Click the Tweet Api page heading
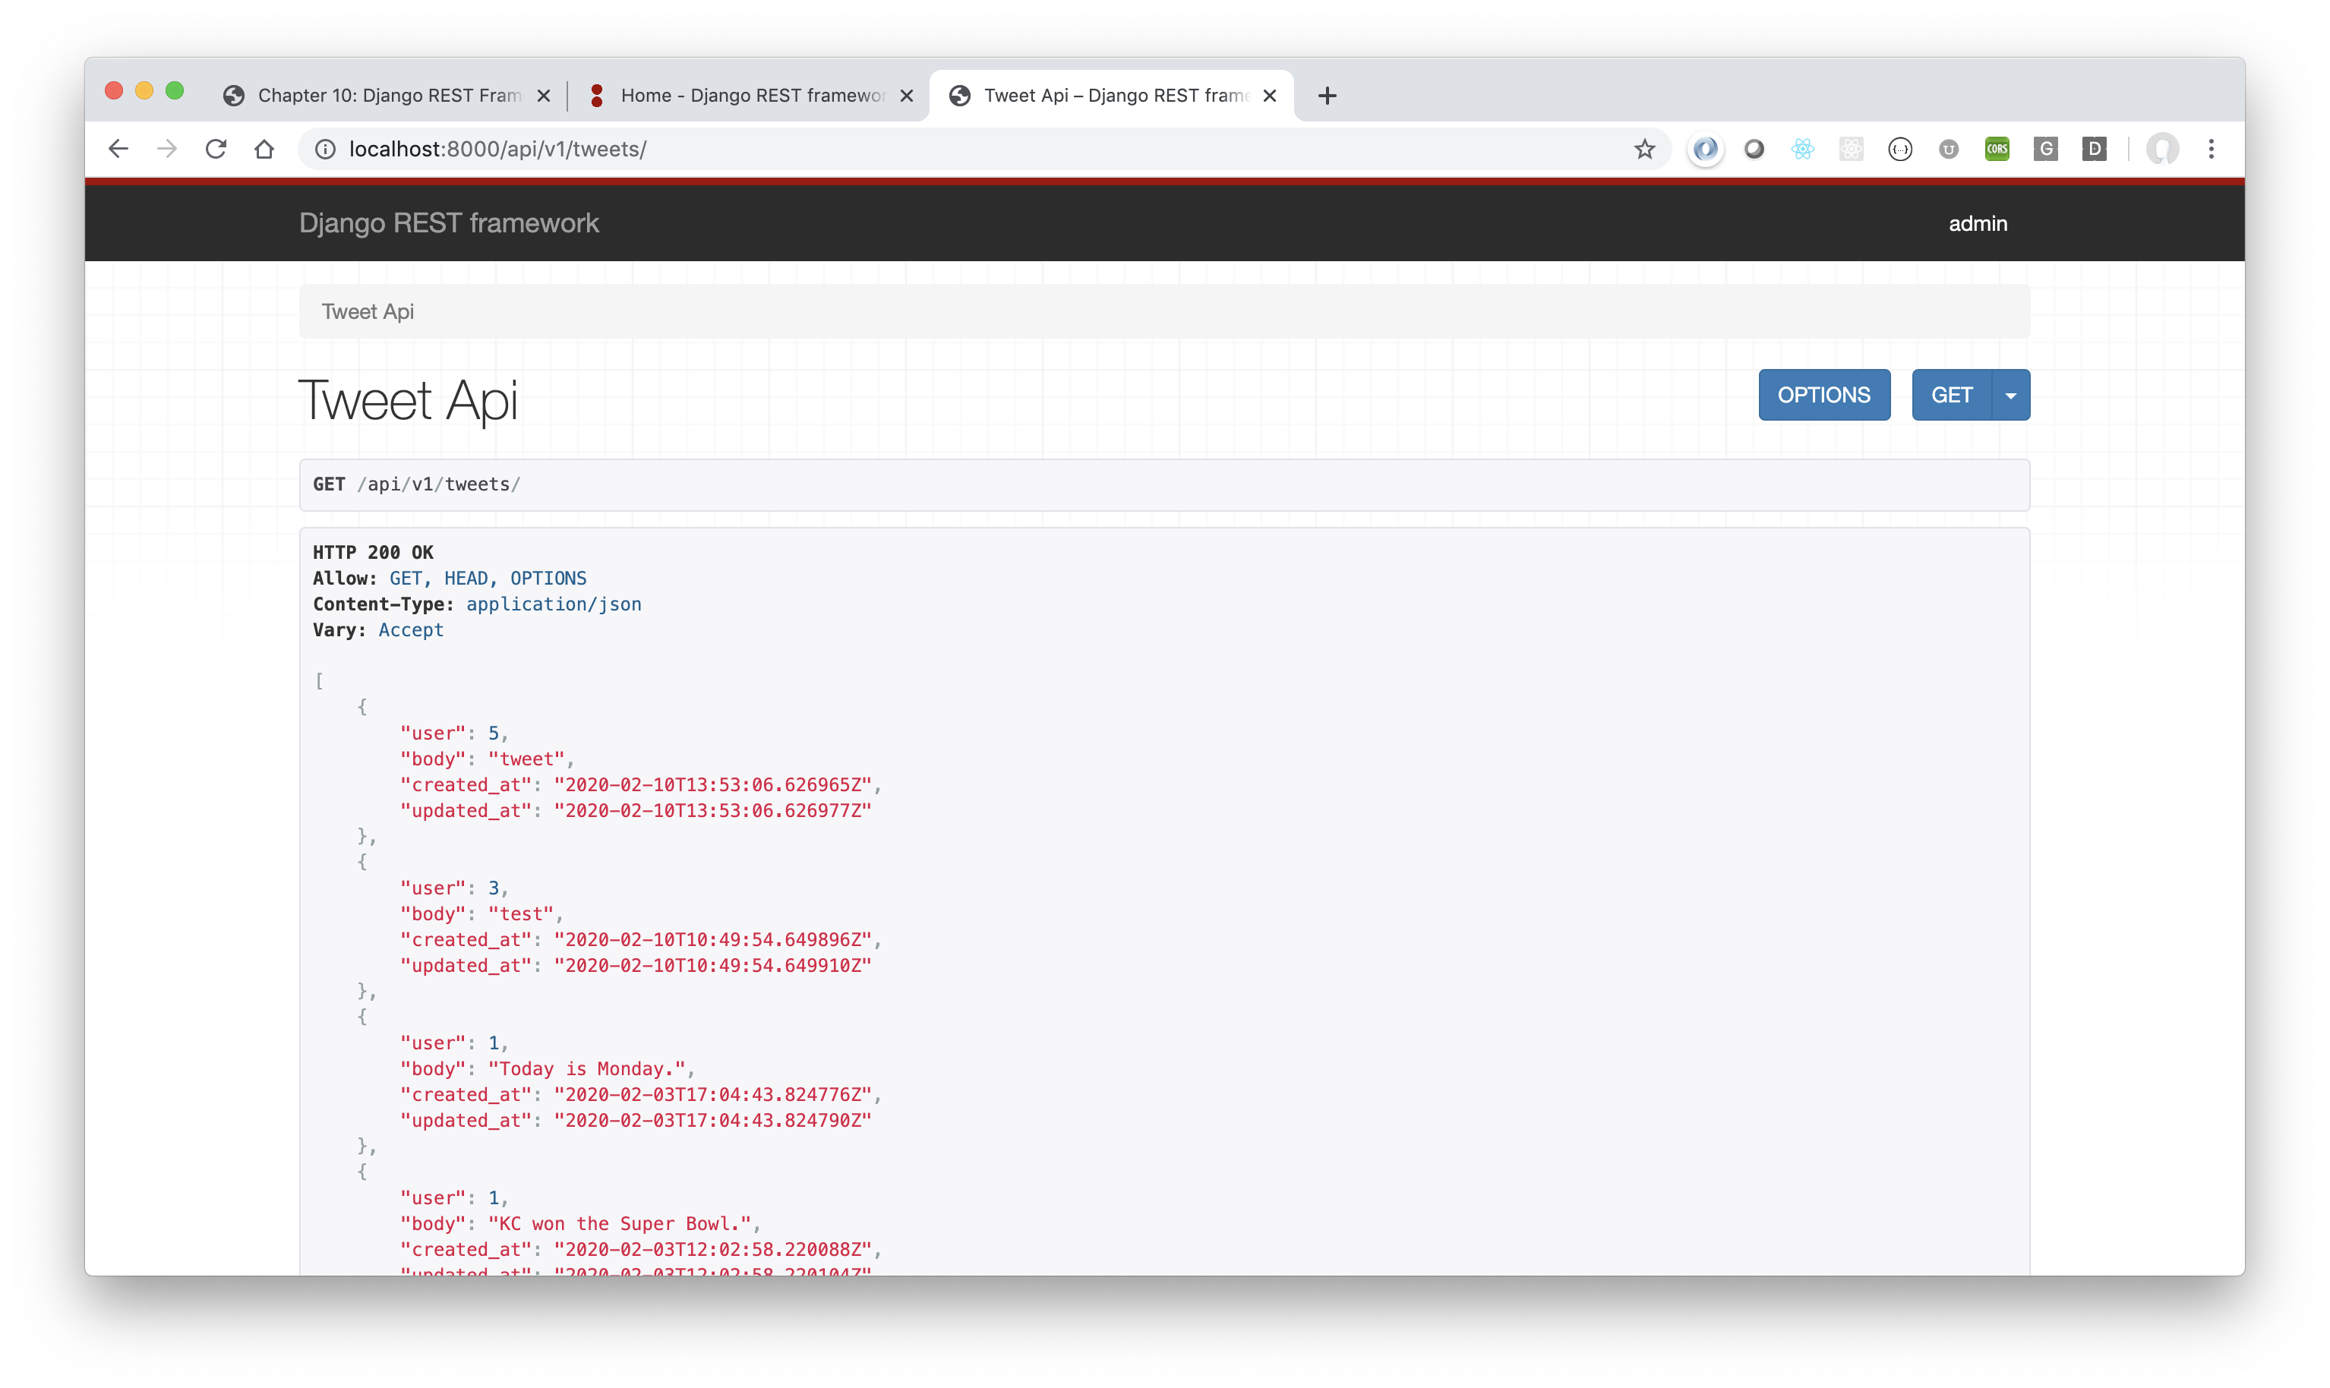 tap(408, 400)
